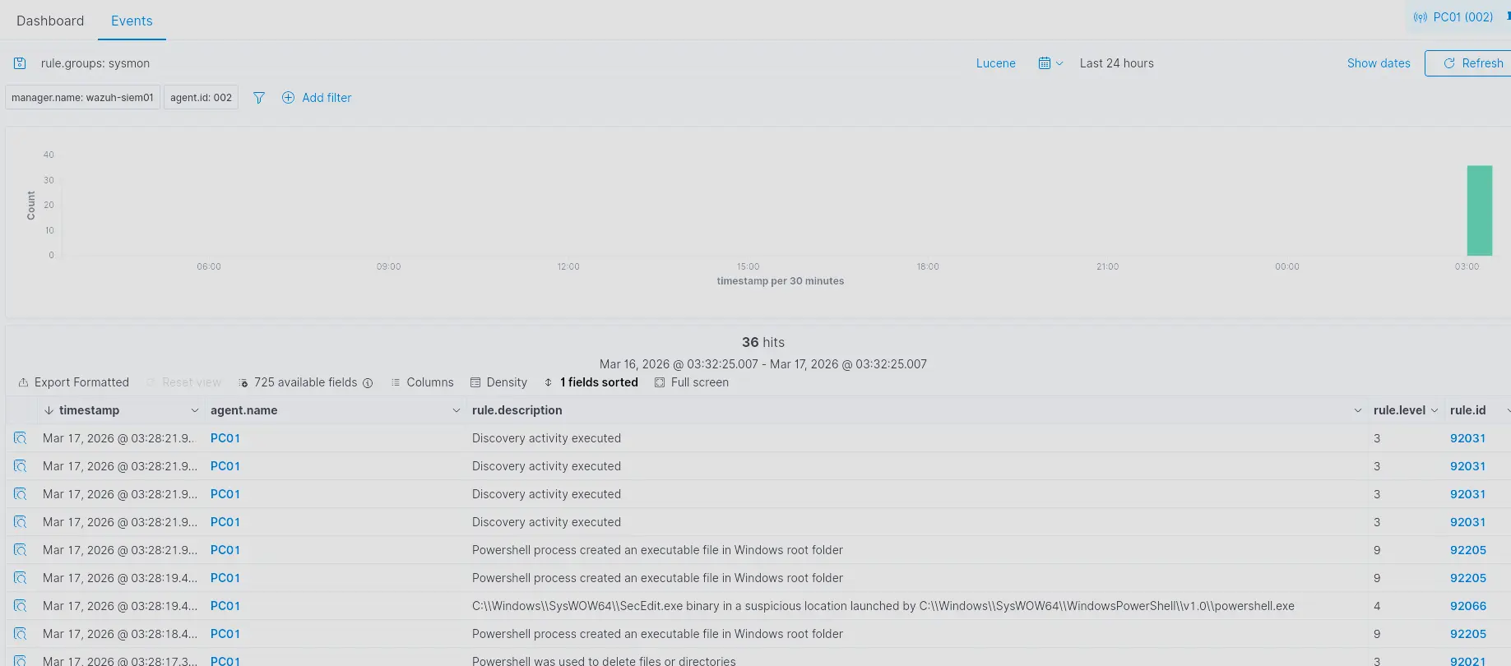
Task: Open the 1 fields sorted menu
Action: [591, 382]
